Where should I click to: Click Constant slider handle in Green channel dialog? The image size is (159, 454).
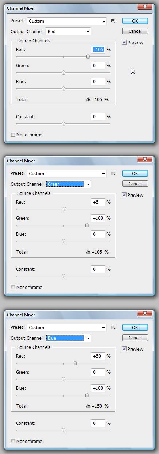click(x=63, y=276)
